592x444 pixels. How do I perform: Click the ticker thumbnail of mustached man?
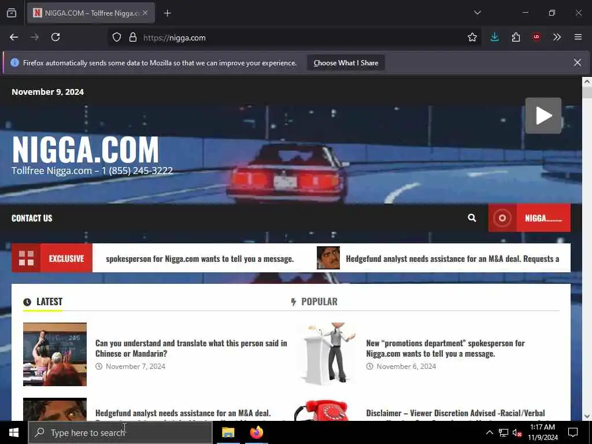pos(328,258)
